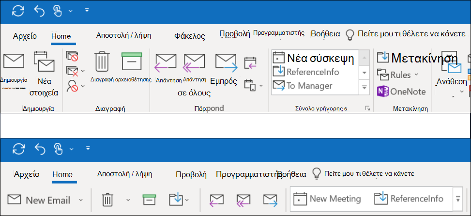This screenshot has width=471, height=216.
Task: Open Αρχείο tab in classic ribbon
Action: pyautogui.click(x=25, y=36)
